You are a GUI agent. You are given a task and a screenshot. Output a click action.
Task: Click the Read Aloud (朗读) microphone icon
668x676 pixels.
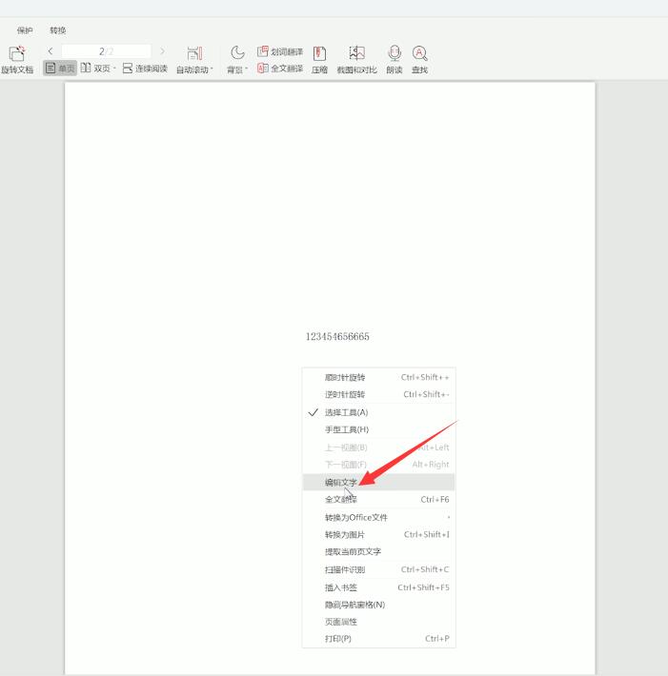point(394,53)
